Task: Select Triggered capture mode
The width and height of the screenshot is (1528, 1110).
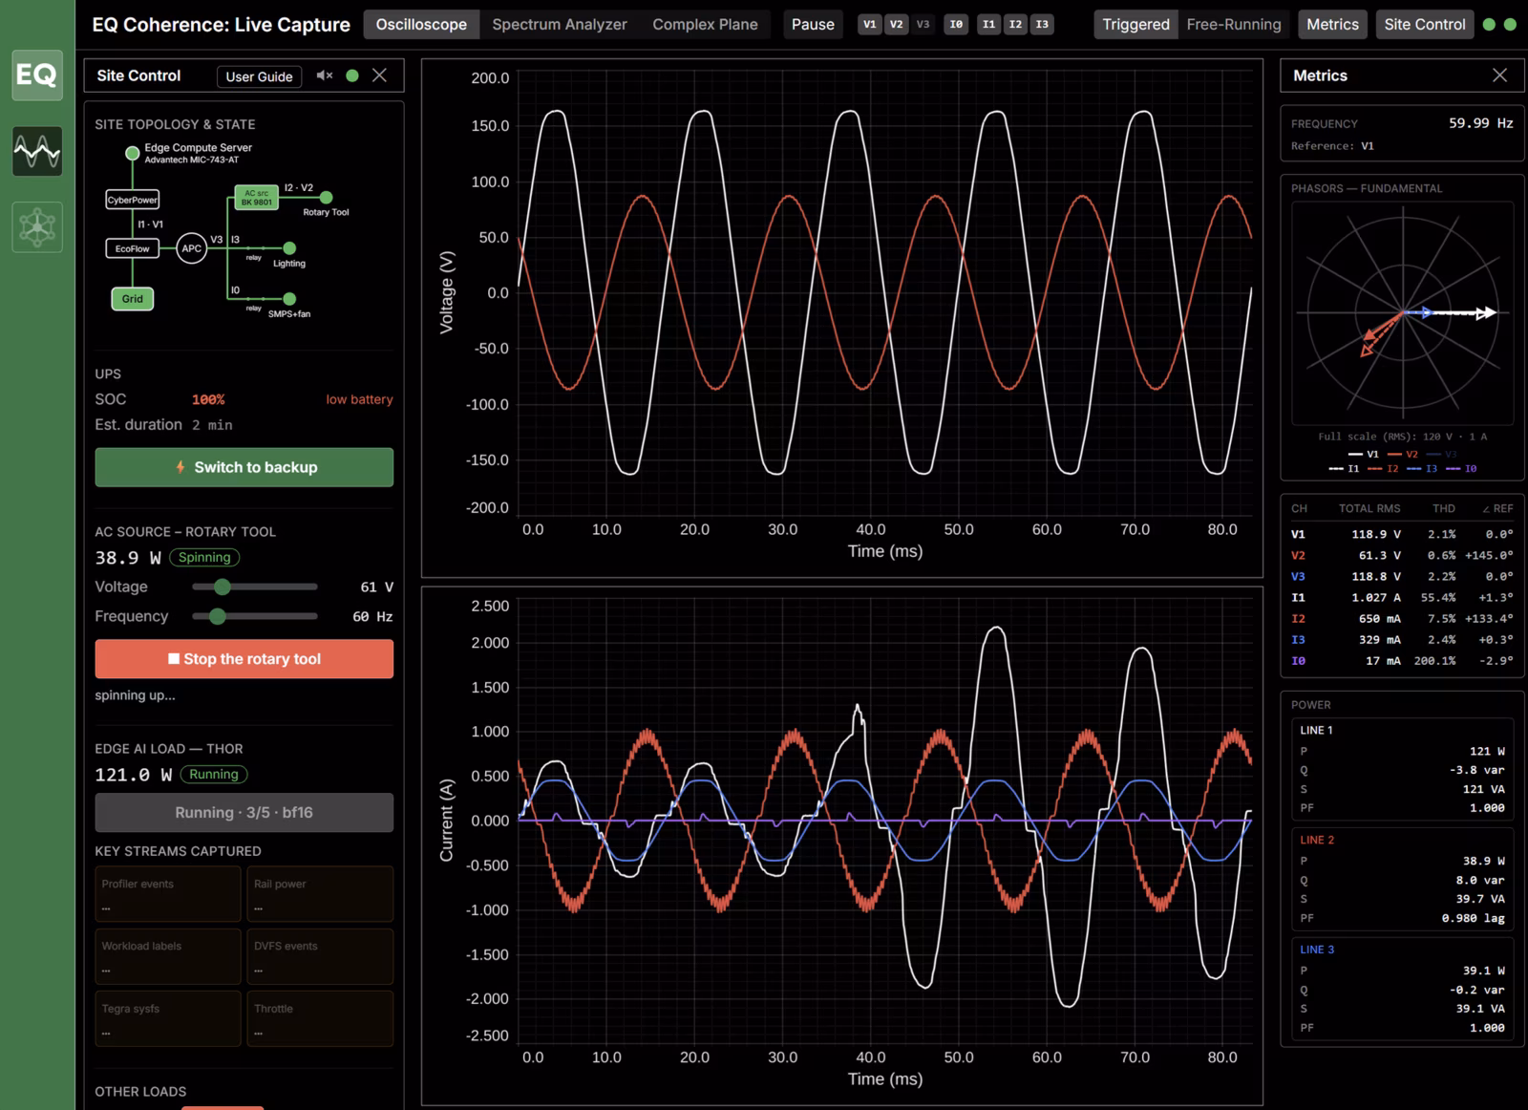Action: pyautogui.click(x=1135, y=25)
